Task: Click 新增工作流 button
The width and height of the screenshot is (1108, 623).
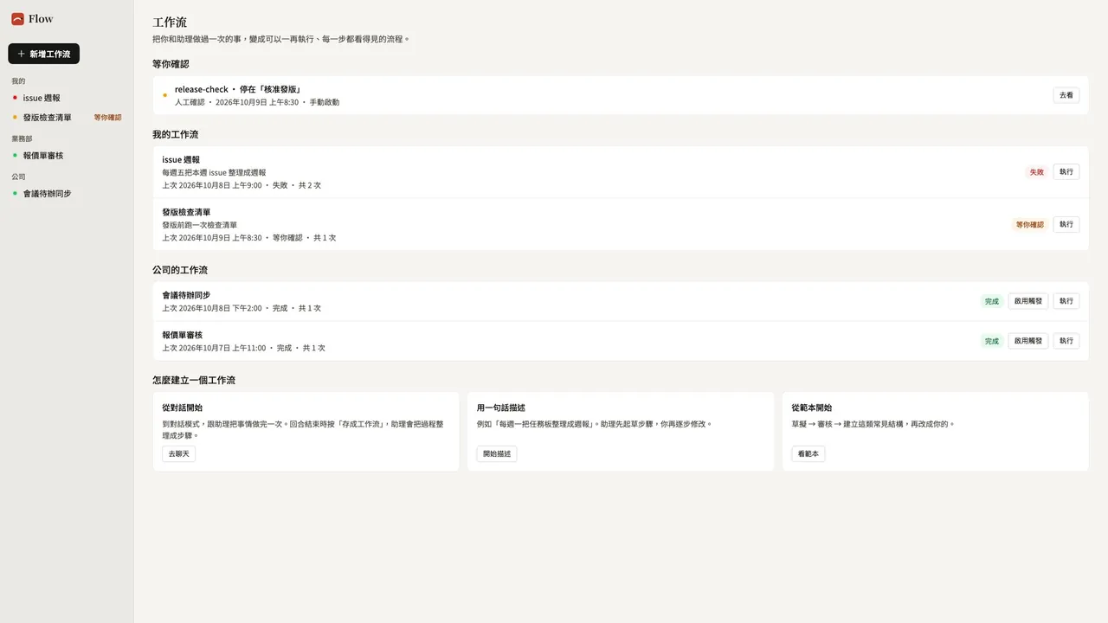Action: click(x=43, y=54)
